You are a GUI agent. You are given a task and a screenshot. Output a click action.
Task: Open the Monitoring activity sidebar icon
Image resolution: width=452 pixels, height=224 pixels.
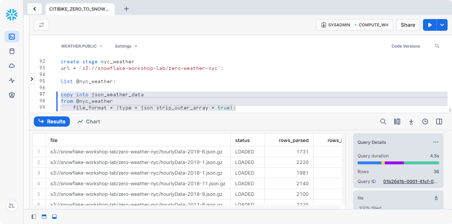pos(12,81)
